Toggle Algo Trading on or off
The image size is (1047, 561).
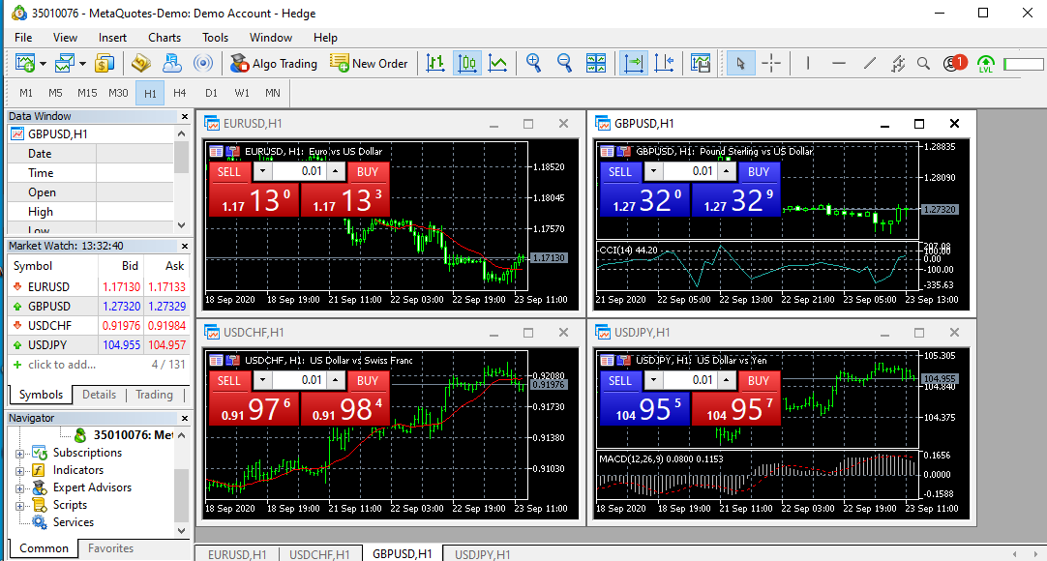point(274,64)
